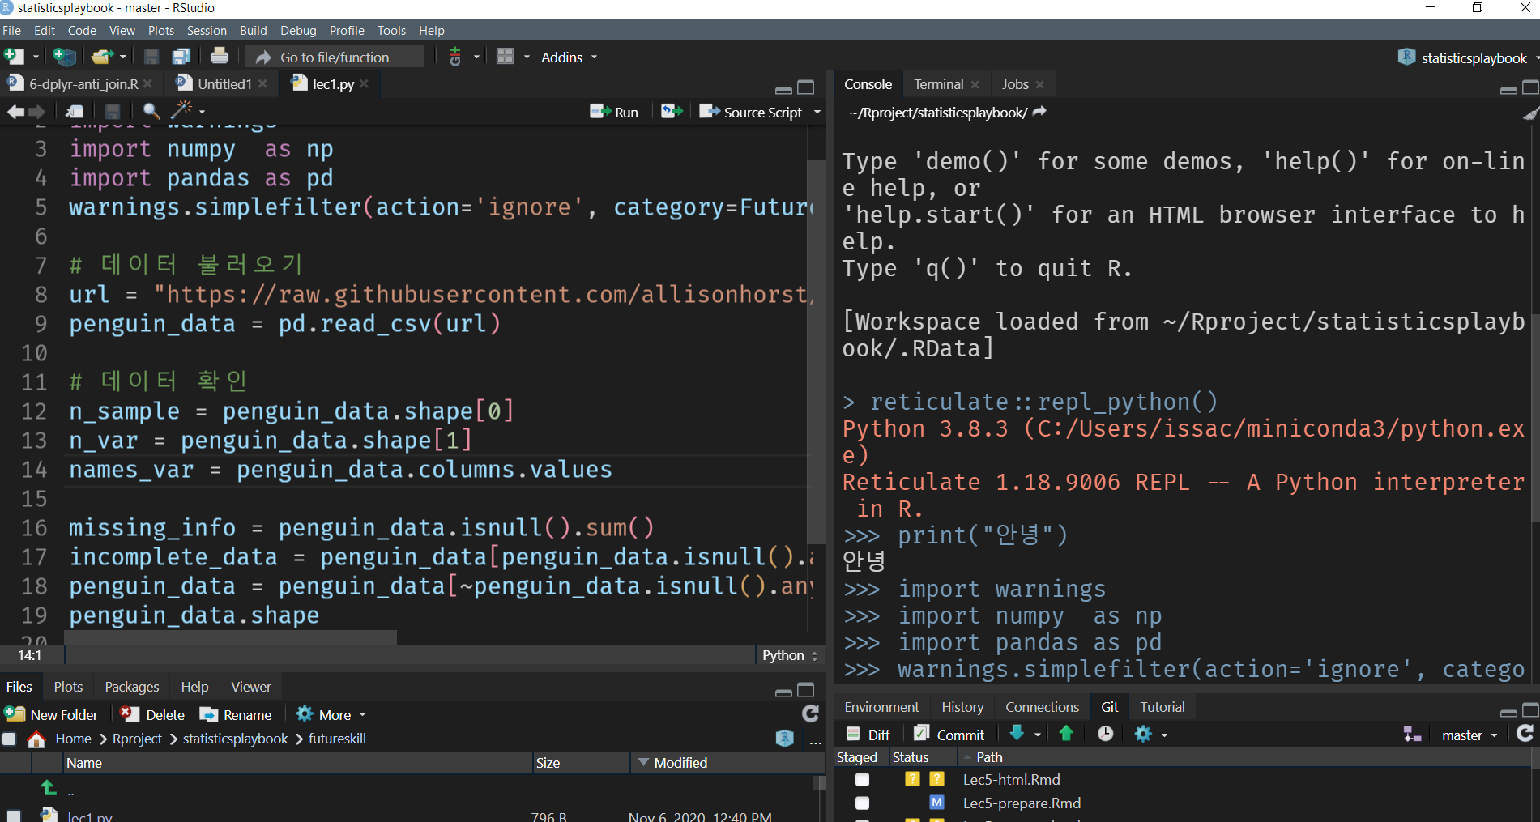Stage Lec5-prepare.Rmd for commit
This screenshot has height=822, width=1540.
click(862, 803)
